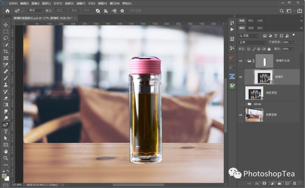Toggle lock position icon
Screen dimensions: 305x188
[259, 49]
